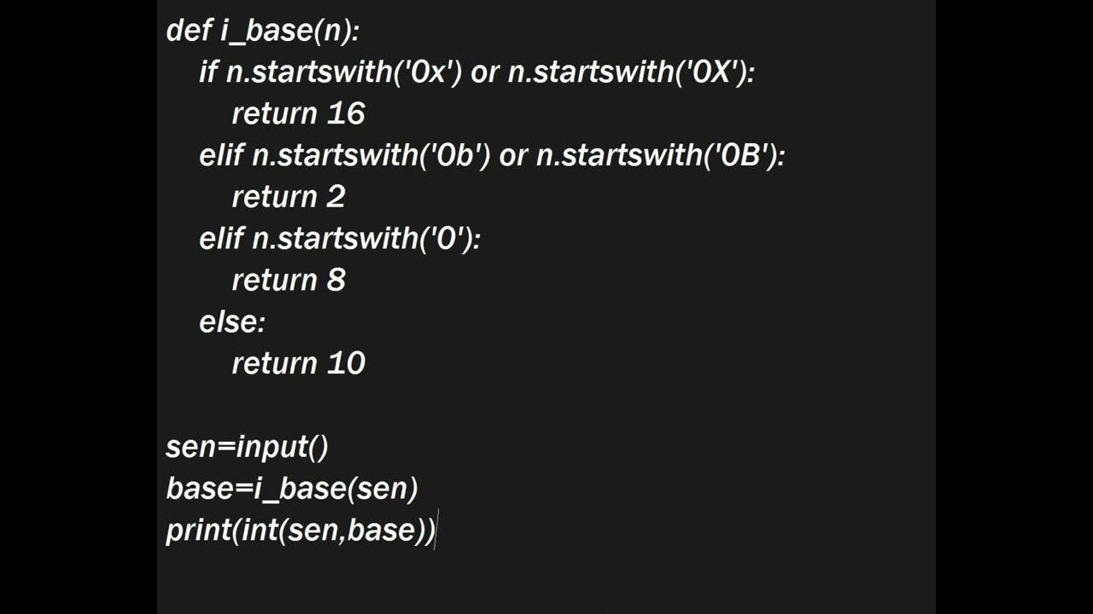This screenshot has width=1093, height=614.
Task: Click the 'def i_base(n):' line
Action: (263, 31)
